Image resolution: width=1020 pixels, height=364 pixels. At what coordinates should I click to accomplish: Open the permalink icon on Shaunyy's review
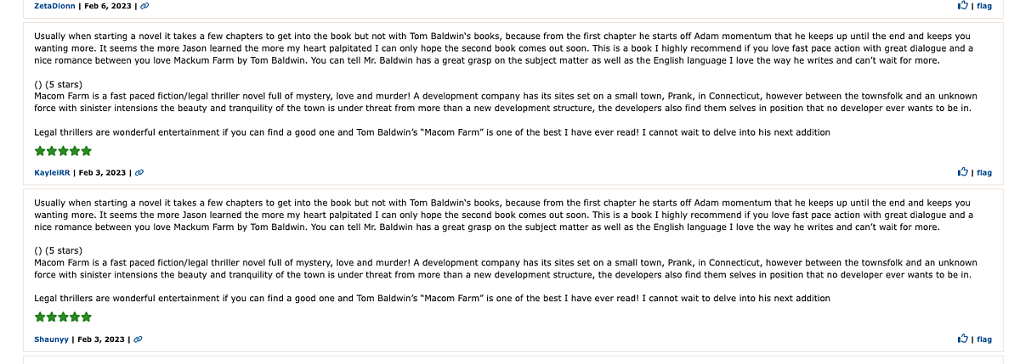(x=138, y=339)
